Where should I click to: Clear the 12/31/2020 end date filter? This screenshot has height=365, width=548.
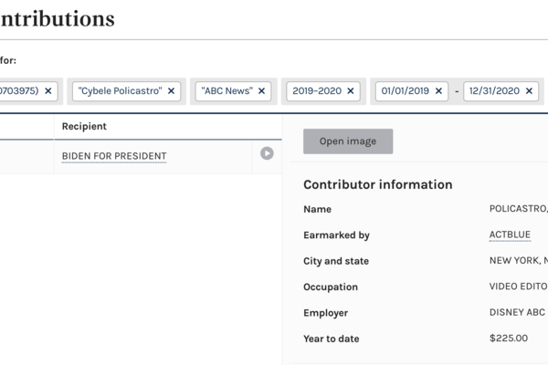tap(529, 91)
